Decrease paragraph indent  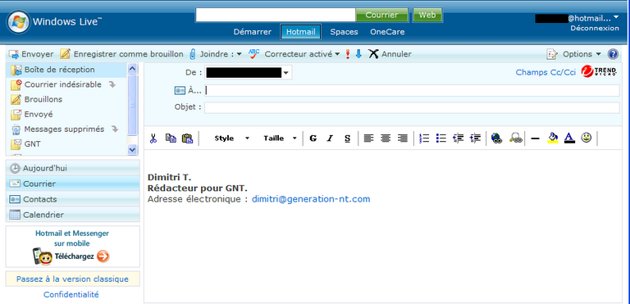click(458, 138)
